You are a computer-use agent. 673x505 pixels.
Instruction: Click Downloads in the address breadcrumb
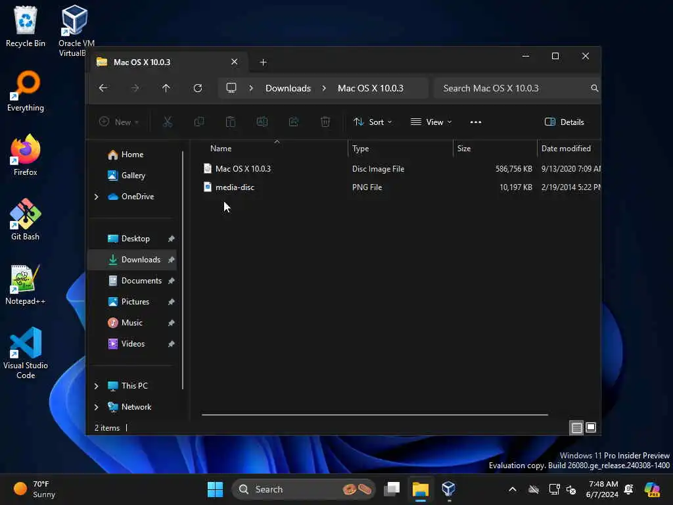288,88
